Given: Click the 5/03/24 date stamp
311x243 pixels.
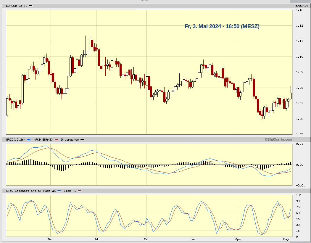Looking at the screenshot, I should coord(301,5).
